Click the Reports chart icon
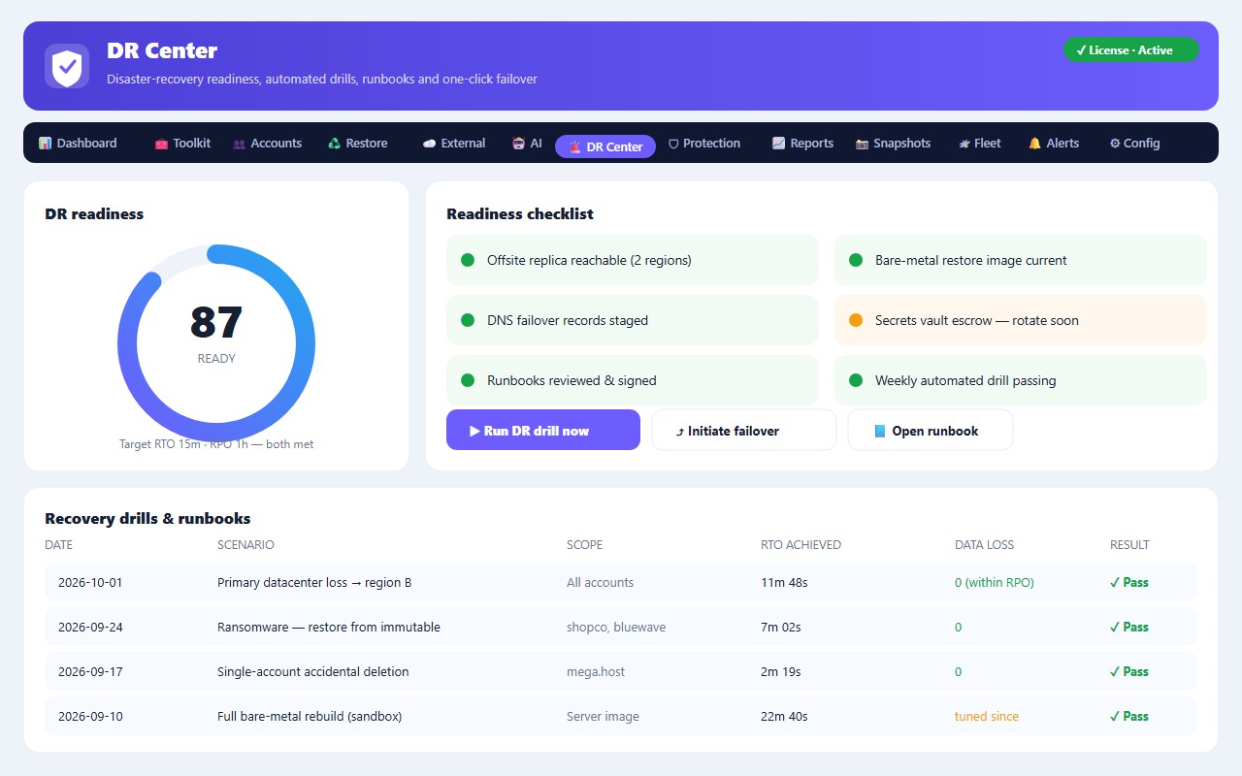1242x776 pixels. (x=778, y=144)
